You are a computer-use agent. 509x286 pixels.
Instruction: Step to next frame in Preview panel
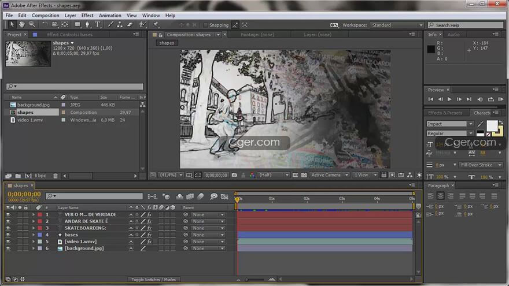[x=459, y=99]
